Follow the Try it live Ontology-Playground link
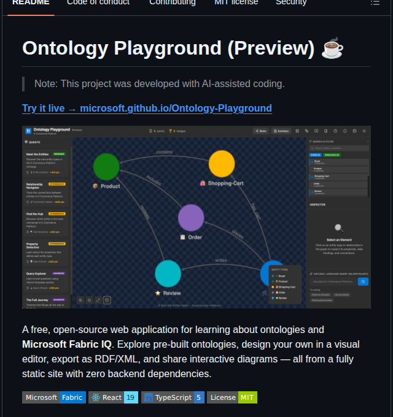393x417 pixels. click(x=147, y=109)
